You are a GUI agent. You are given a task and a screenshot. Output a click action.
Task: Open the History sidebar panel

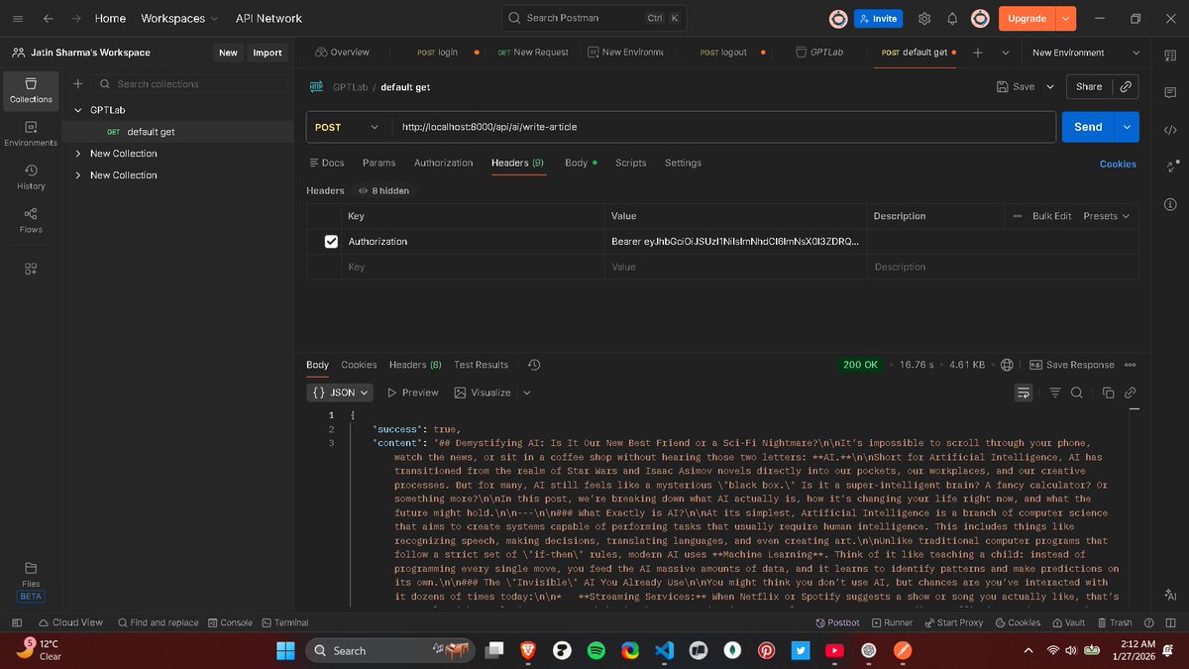[31, 177]
